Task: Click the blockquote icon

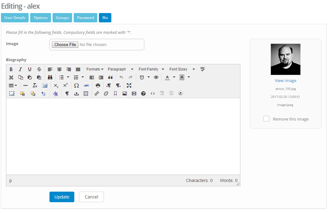Action: pyautogui.click(x=110, y=77)
